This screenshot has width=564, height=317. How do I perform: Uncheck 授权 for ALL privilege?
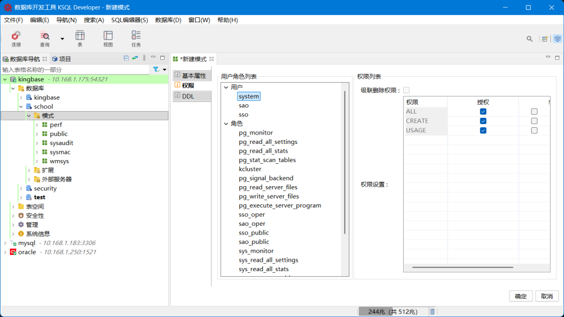tap(483, 112)
